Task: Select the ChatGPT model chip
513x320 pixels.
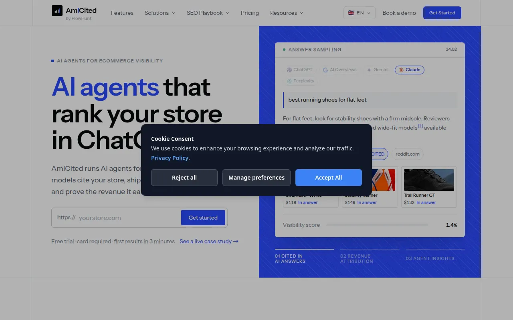Action: tap(300, 70)
